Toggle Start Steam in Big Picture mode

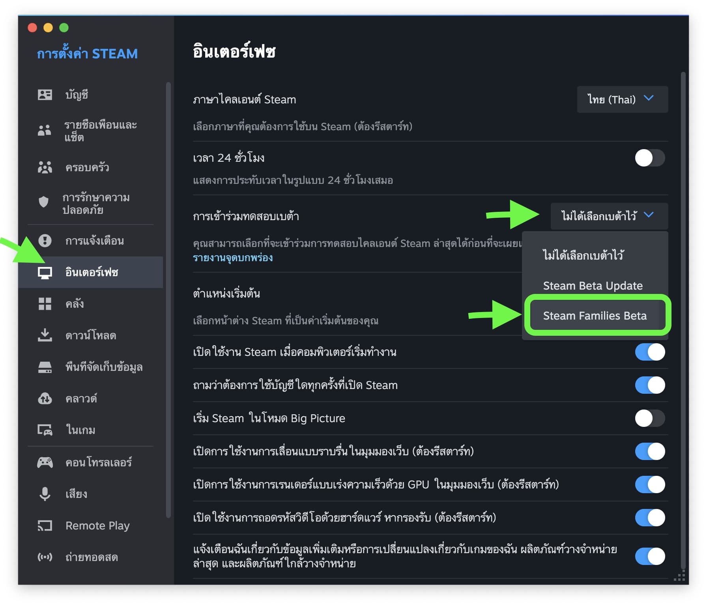pyautogui.click(x=649, y=418)
